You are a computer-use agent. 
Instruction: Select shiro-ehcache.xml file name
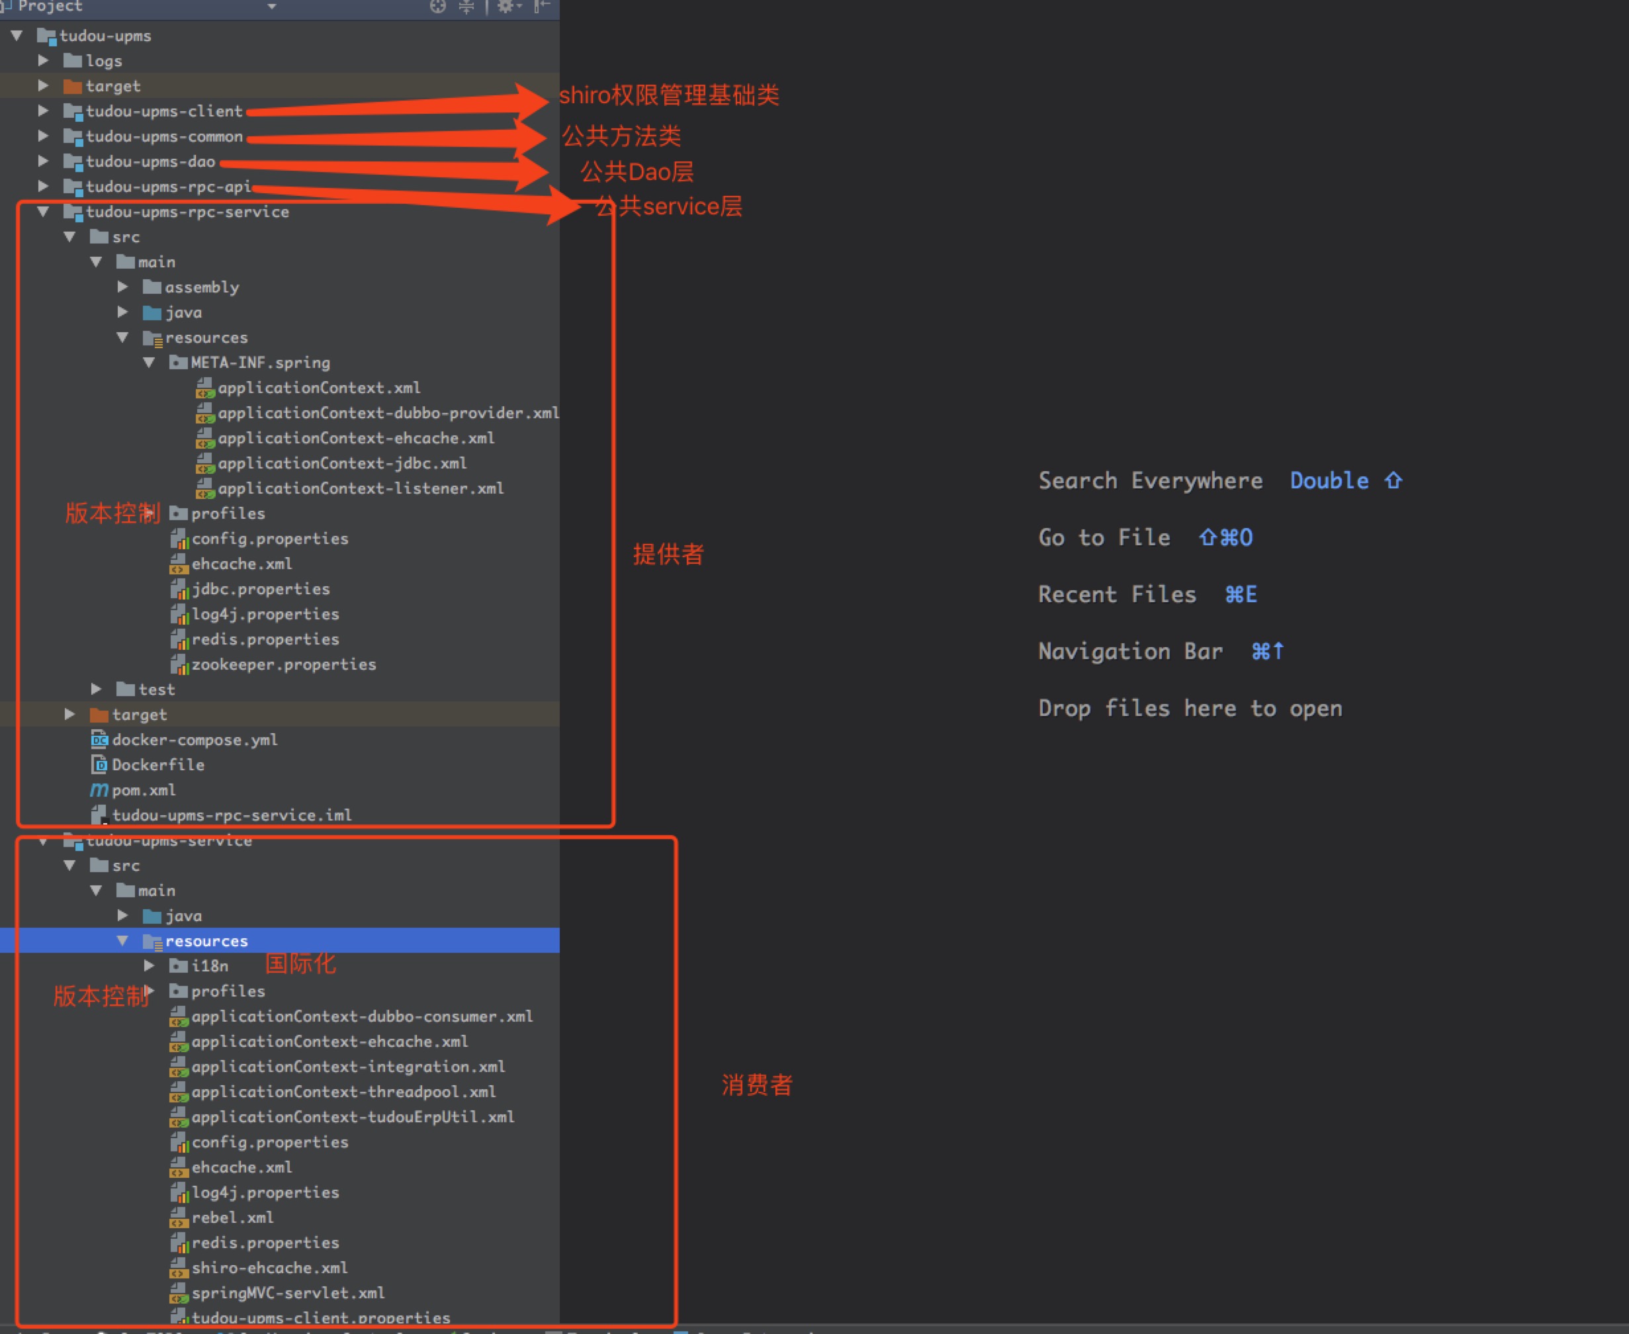(x=270, y=1268)
